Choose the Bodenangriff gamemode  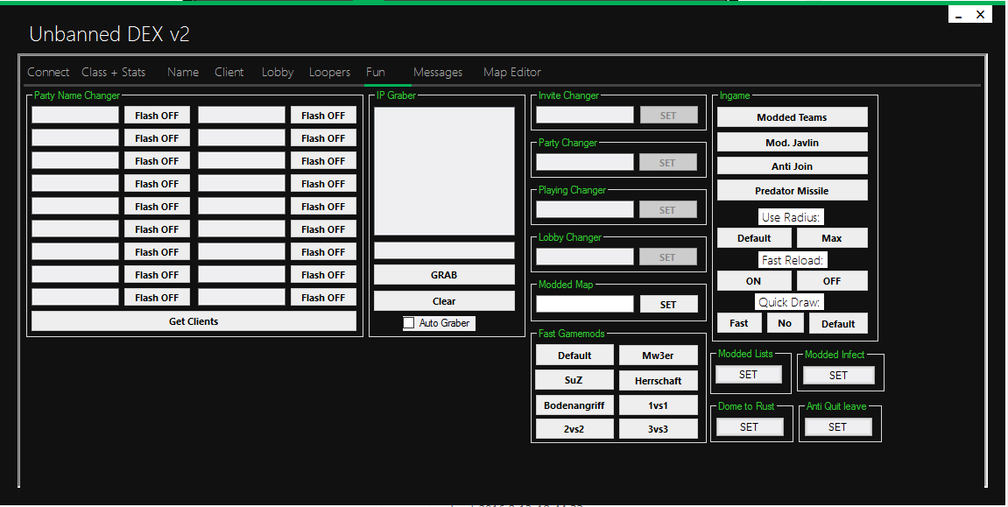(x=574, y=405)
